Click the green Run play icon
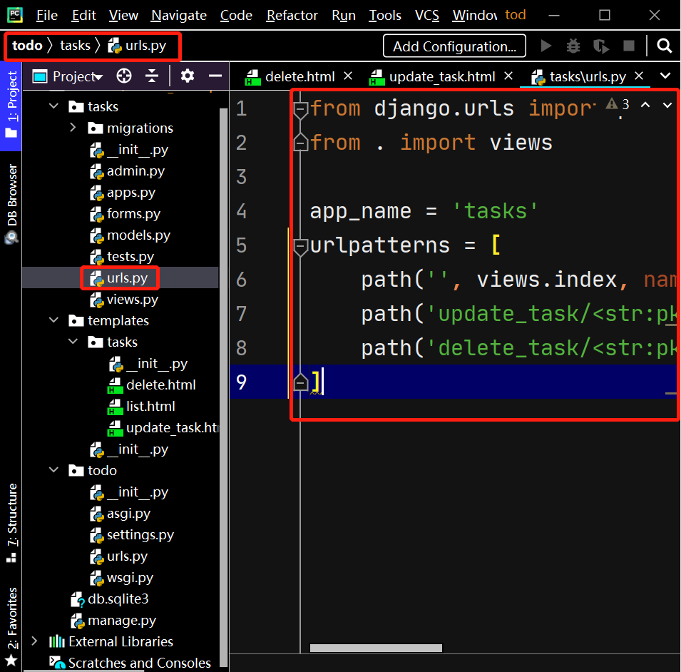 546,46
